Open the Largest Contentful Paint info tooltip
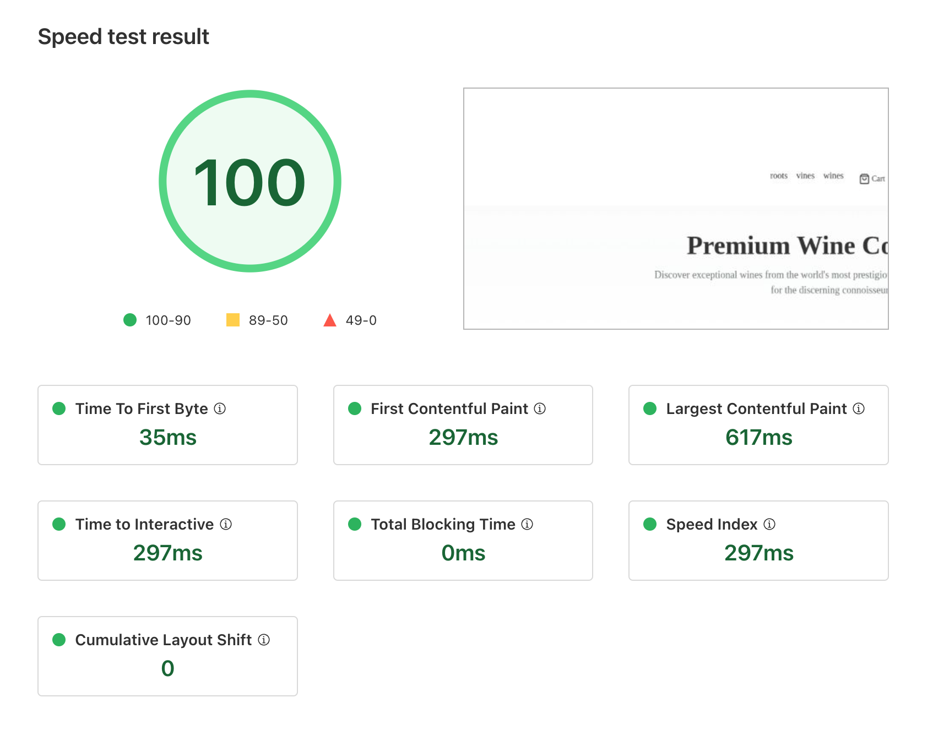 tap(858, 408)
